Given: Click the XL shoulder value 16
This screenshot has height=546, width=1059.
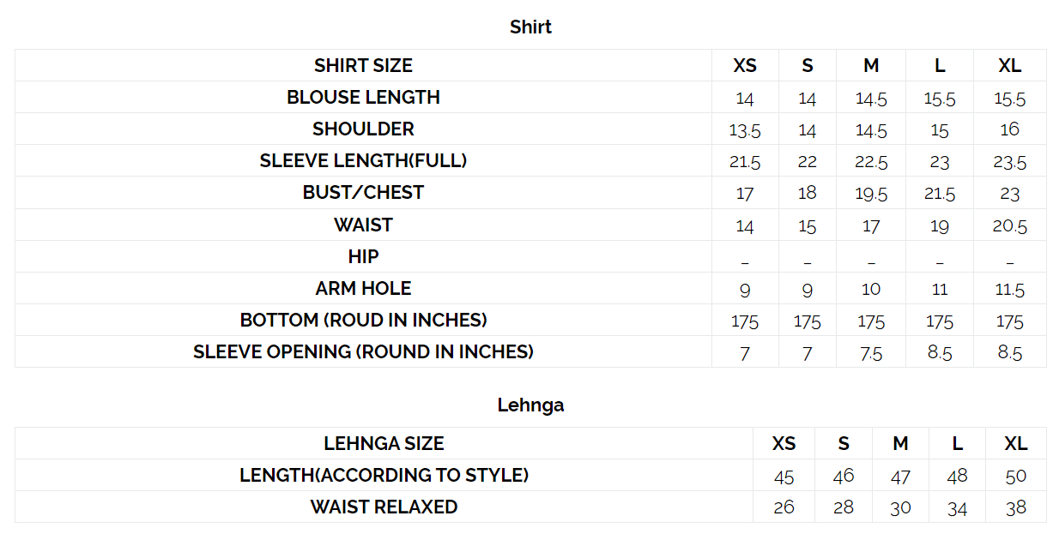Looking at the screenshot, I should tap(1009, 129).
